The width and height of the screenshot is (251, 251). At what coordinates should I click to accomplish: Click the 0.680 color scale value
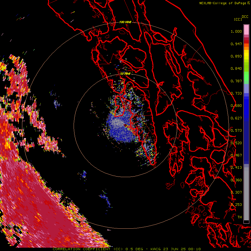coord(236,106)
